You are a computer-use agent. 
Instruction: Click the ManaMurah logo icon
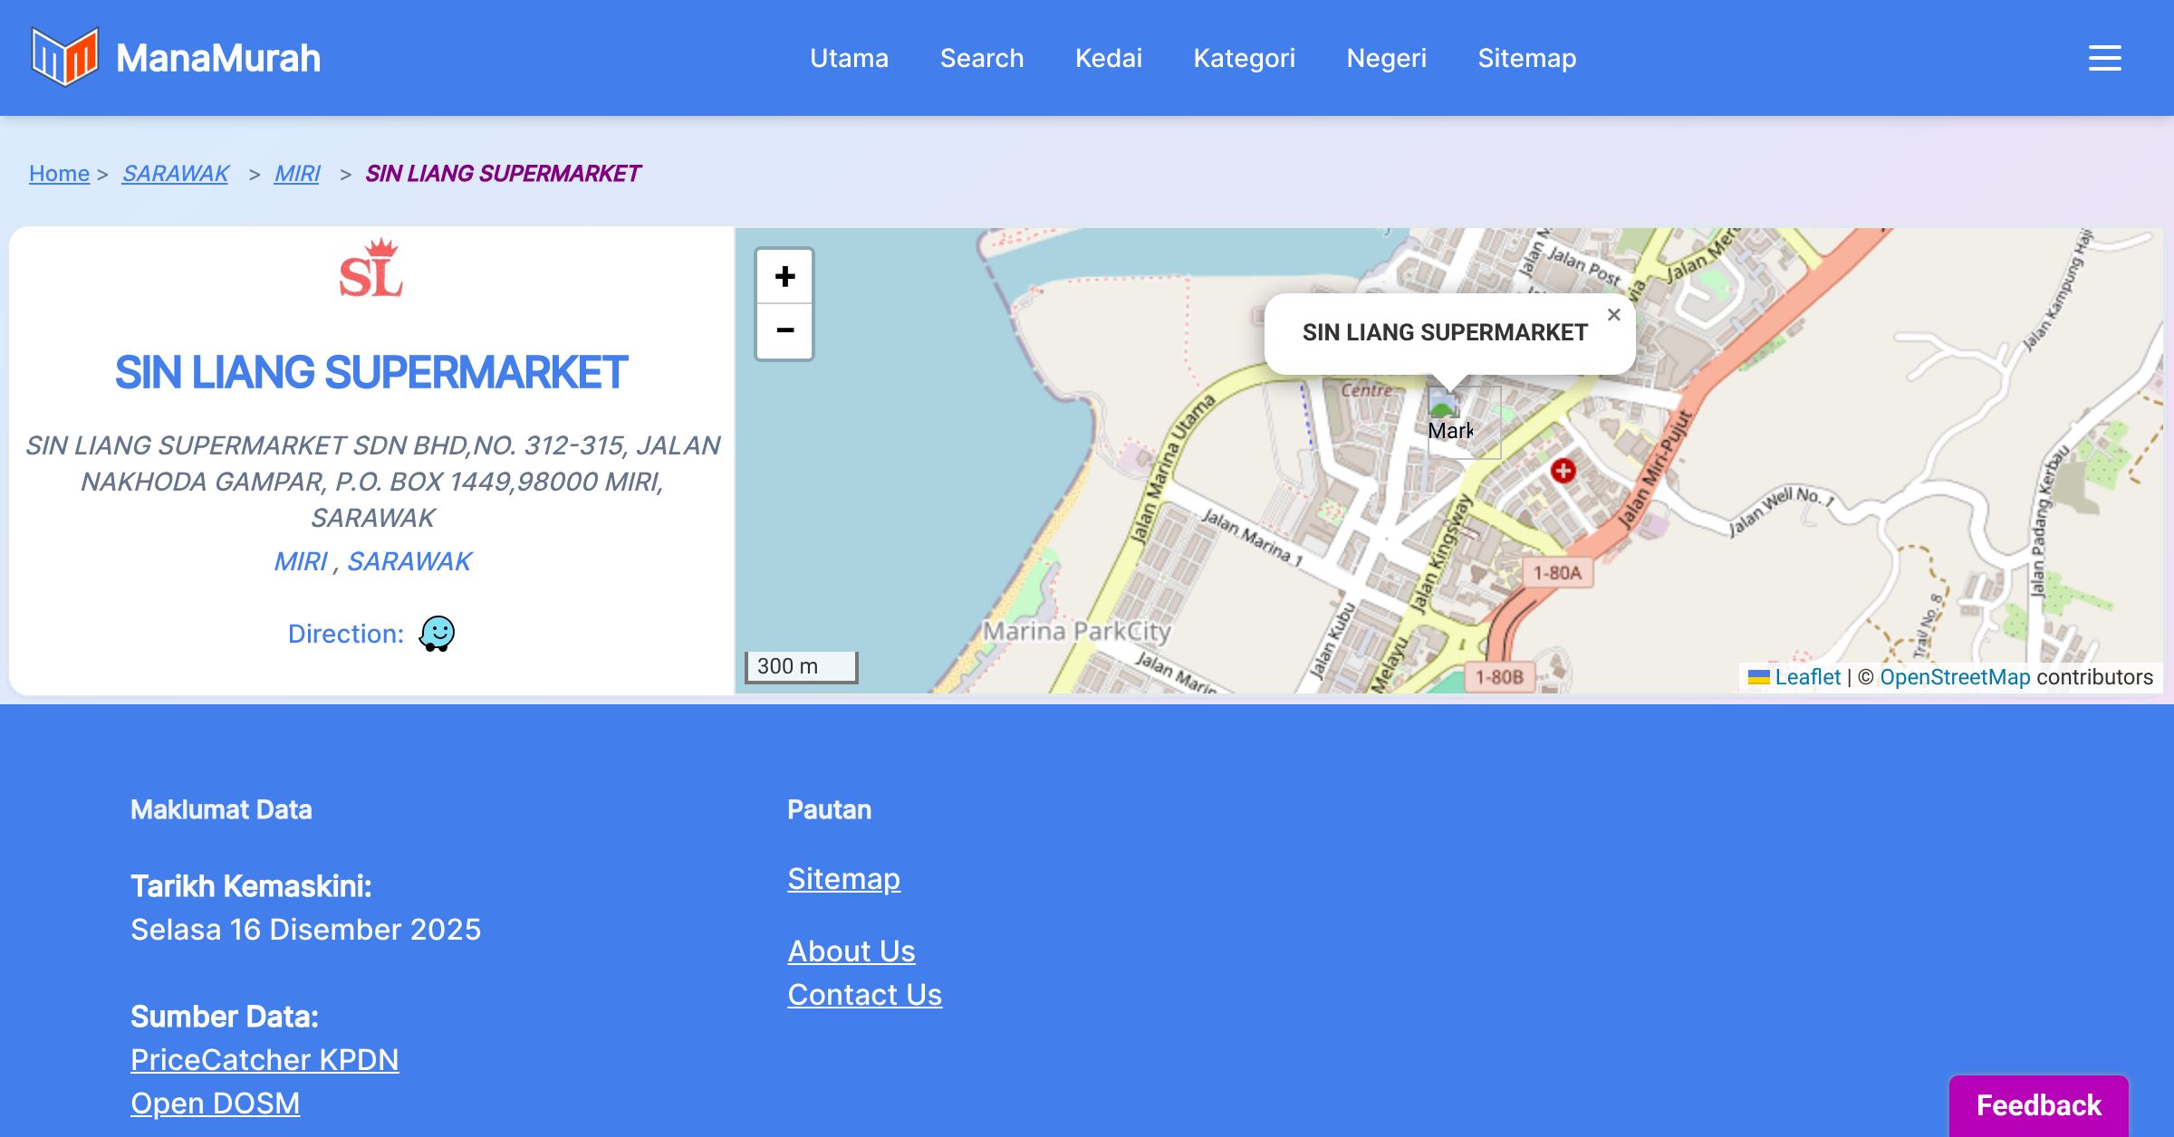(64, 57)
